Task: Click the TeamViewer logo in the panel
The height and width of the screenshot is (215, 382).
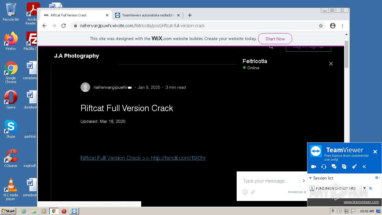Action: point(315,151)
